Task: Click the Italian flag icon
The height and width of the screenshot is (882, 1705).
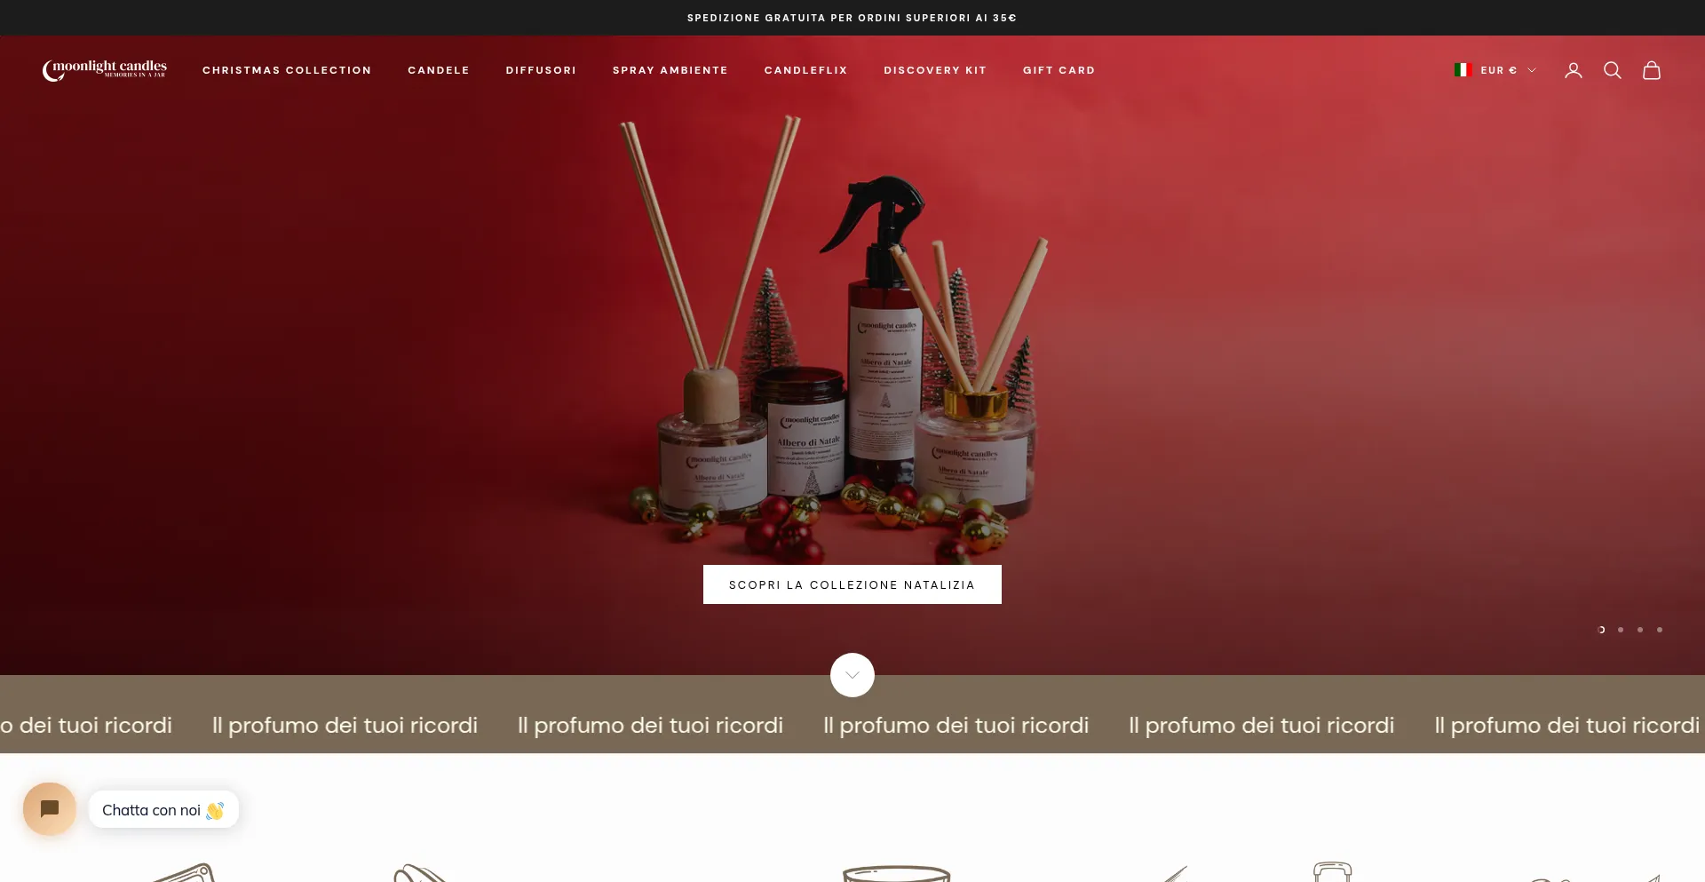Action: click(1463, 70)
